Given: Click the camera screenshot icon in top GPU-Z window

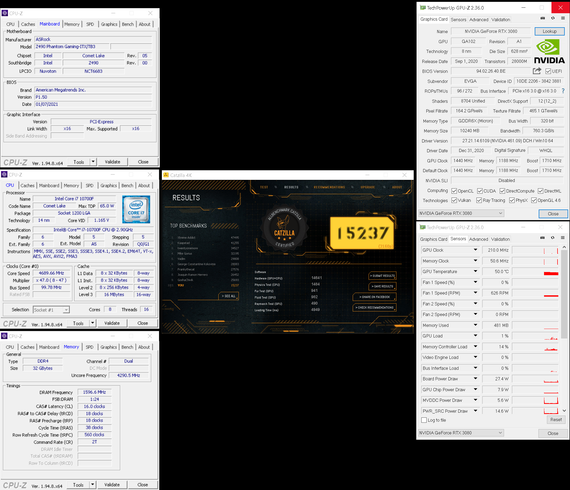Looking at the screenshot, I should point(542,18).
